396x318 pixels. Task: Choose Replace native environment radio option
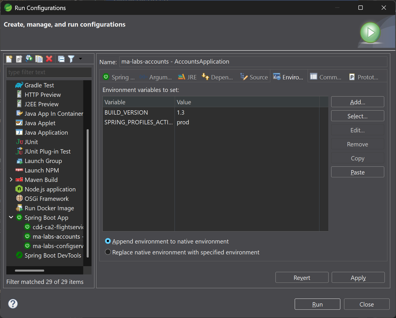pos(182,252)
